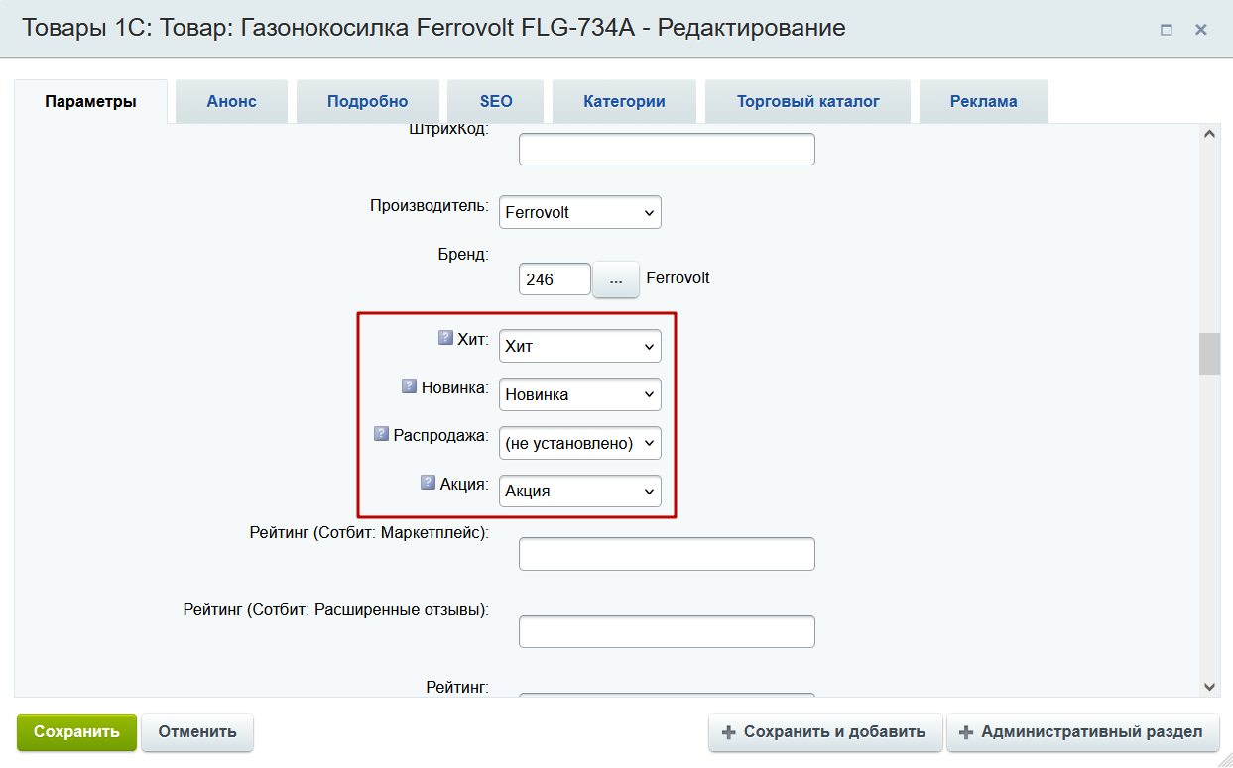Click the resize icon in the title bar
The height and width of the screenshot is (768, 1233).
(x=1167, y=30)
